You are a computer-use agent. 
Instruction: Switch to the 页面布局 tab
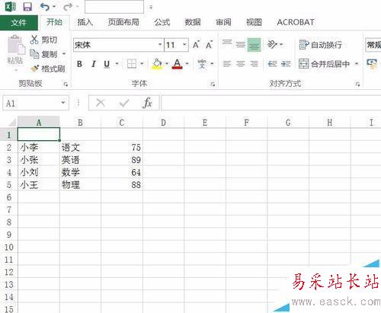[x=123, y=22]
